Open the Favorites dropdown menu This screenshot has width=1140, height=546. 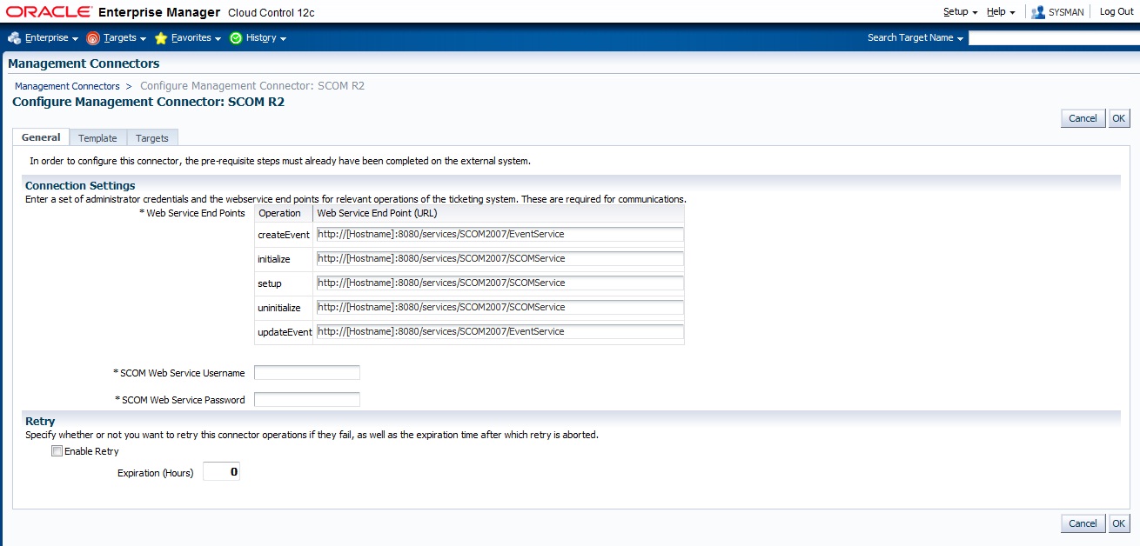pos(196,38)
